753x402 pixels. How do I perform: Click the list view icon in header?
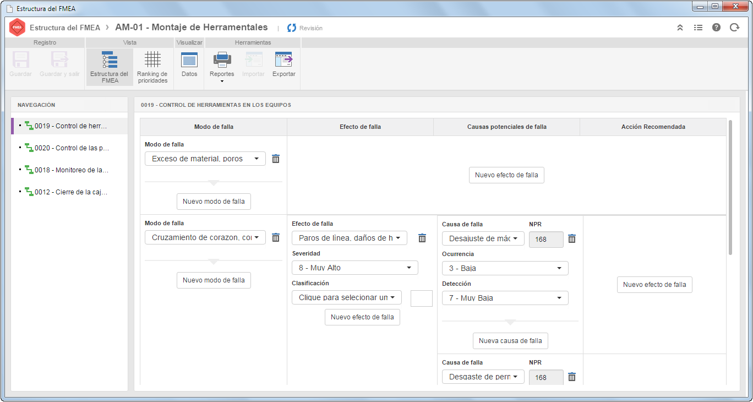click(x=698, y=28)
